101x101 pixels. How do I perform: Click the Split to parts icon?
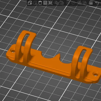(85, 3)
